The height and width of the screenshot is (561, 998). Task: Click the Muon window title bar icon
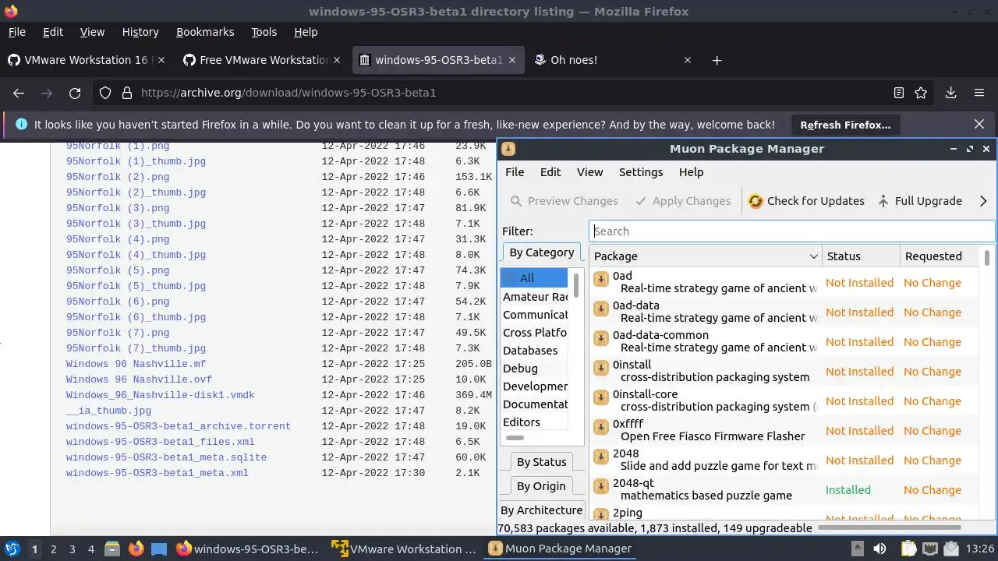tap(508, 149)
